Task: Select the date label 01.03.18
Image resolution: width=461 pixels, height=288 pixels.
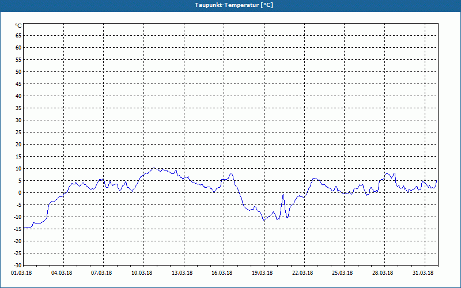Action: pyautogui.click(x=21, y=273)
